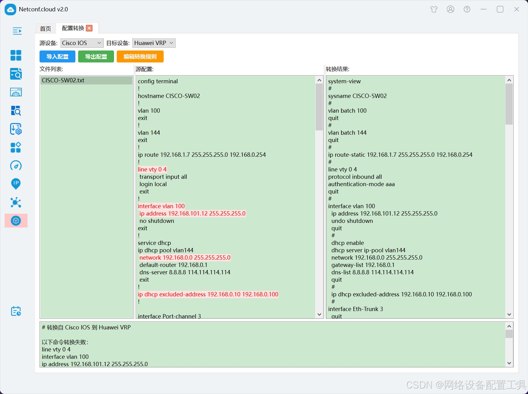
Task: Open the help question mark icon
Action: (x=467, y=9)
